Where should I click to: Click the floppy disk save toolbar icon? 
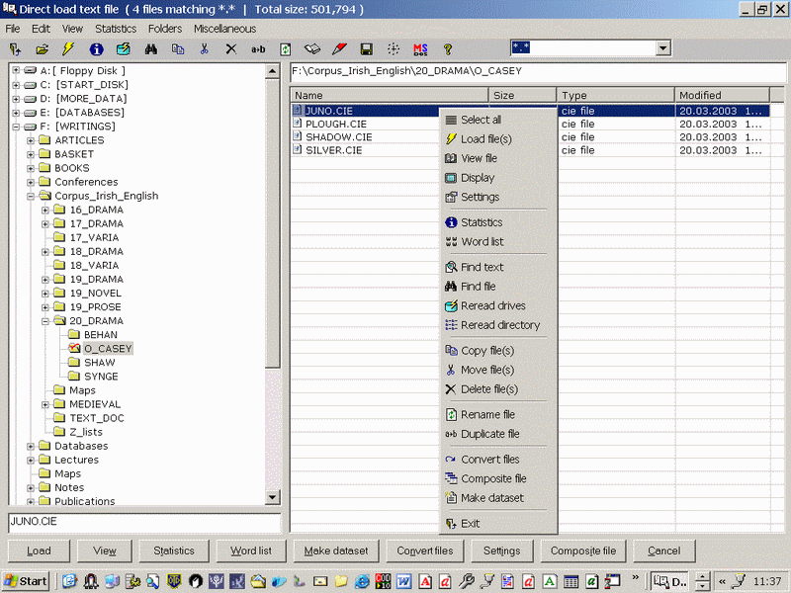(366, 48)
